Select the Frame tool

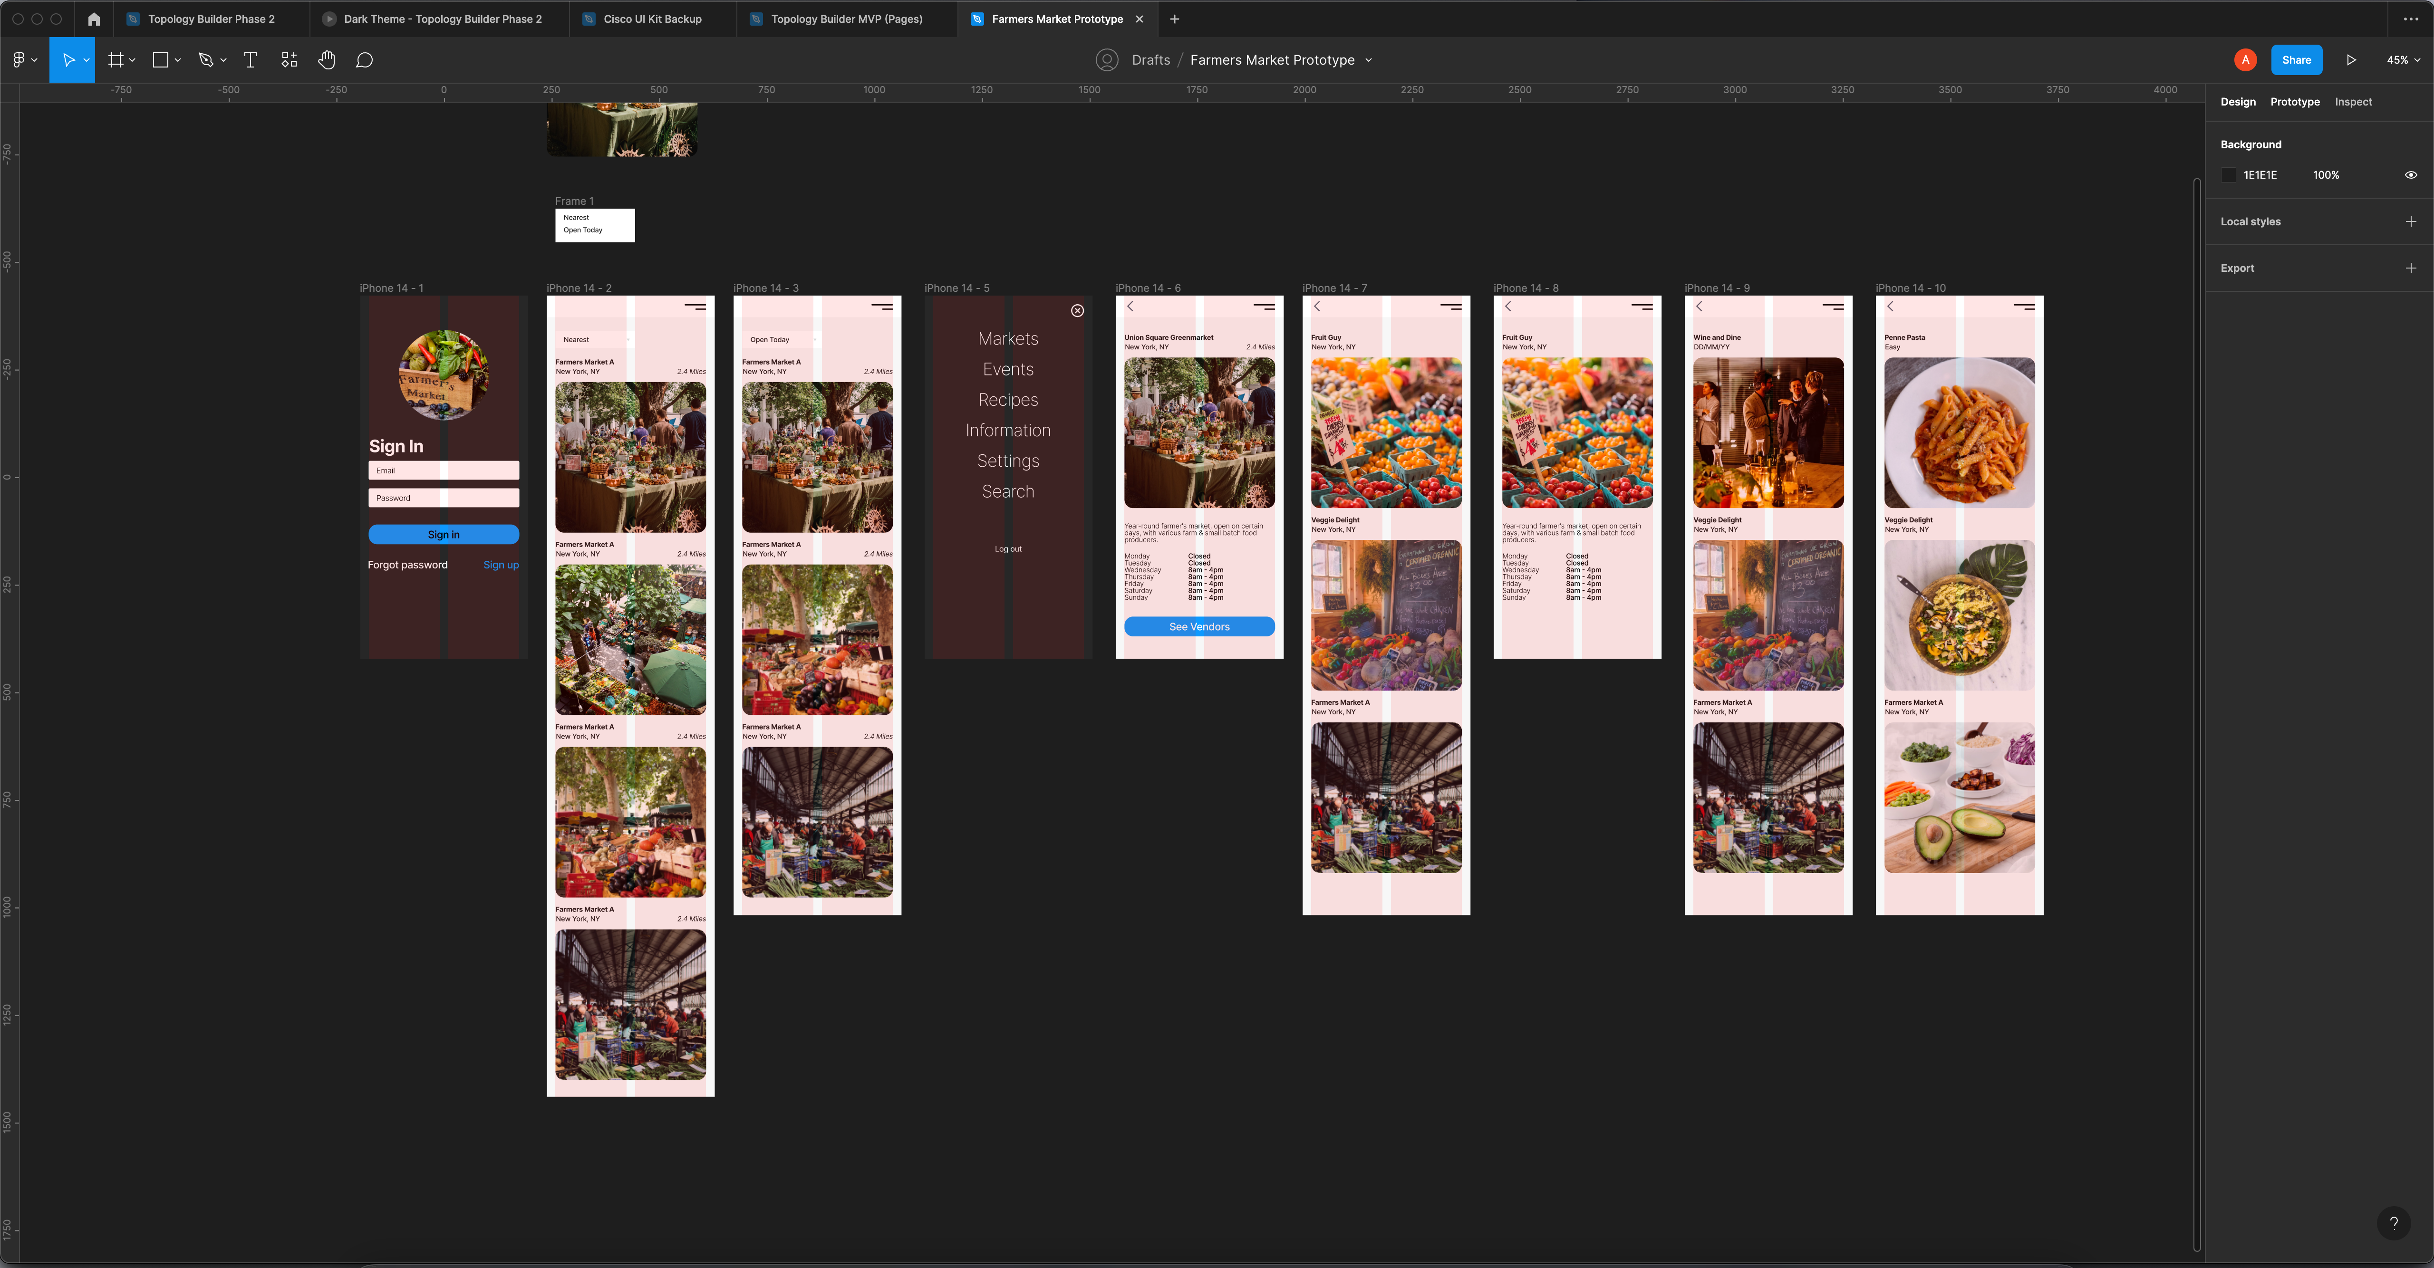pyautogui.click(x=115, y=59)
